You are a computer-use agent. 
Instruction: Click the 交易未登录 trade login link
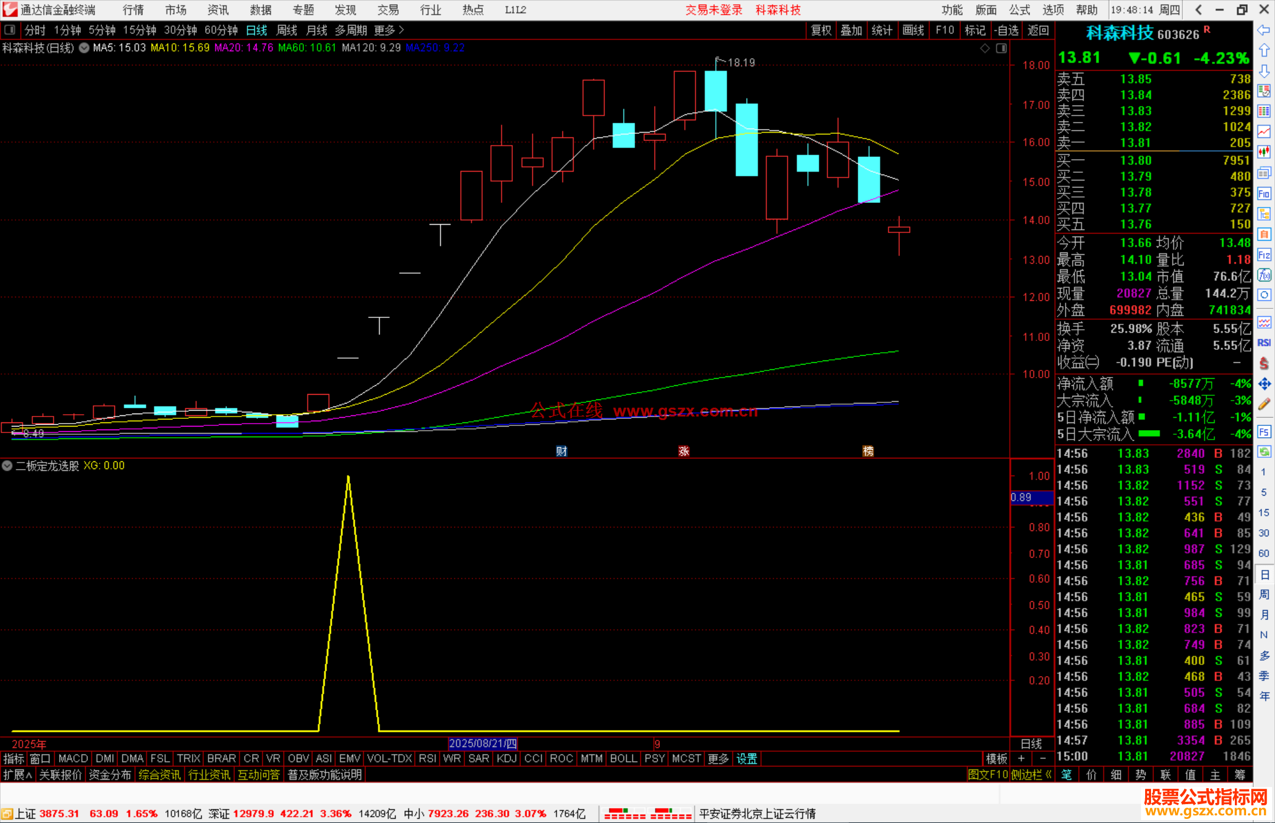(714, 9)
